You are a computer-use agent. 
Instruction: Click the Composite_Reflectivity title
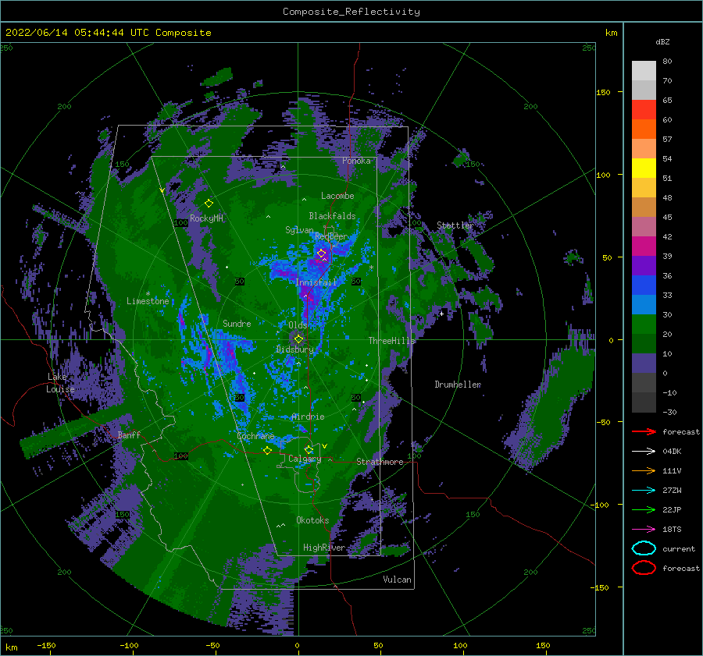(351, 12)
